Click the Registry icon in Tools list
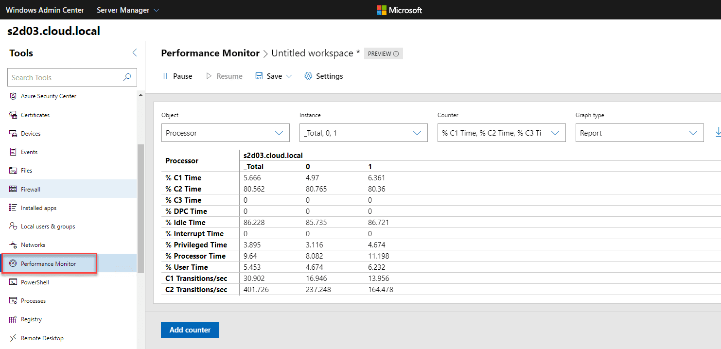This screenshot has height=349, width=721. pos(13,319)
